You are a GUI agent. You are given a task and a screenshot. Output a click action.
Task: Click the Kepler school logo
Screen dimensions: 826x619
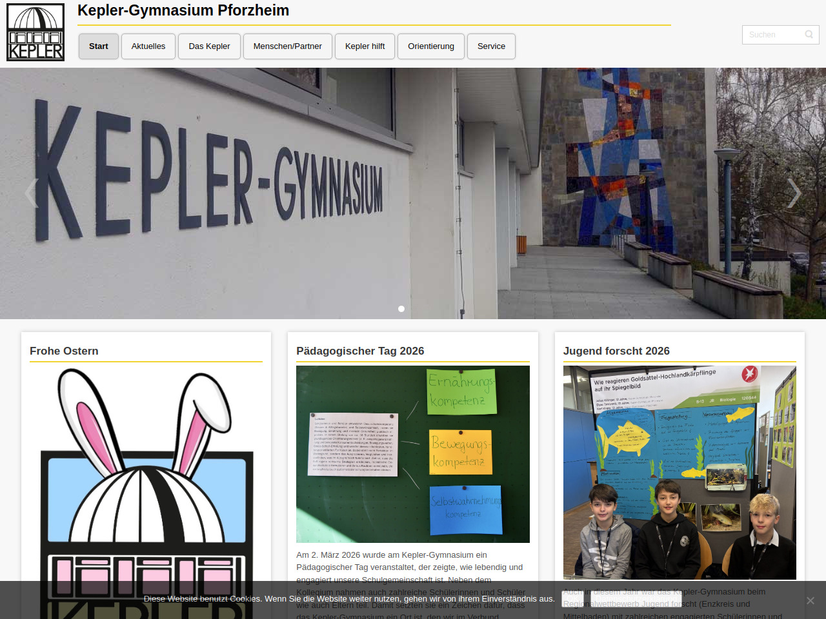[x=35, y=32]
